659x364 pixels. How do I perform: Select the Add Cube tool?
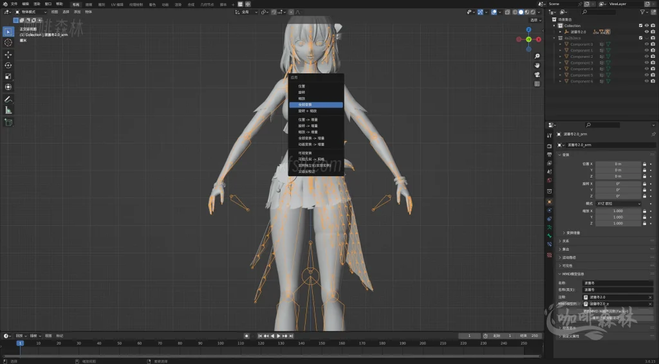pos(8,123)
